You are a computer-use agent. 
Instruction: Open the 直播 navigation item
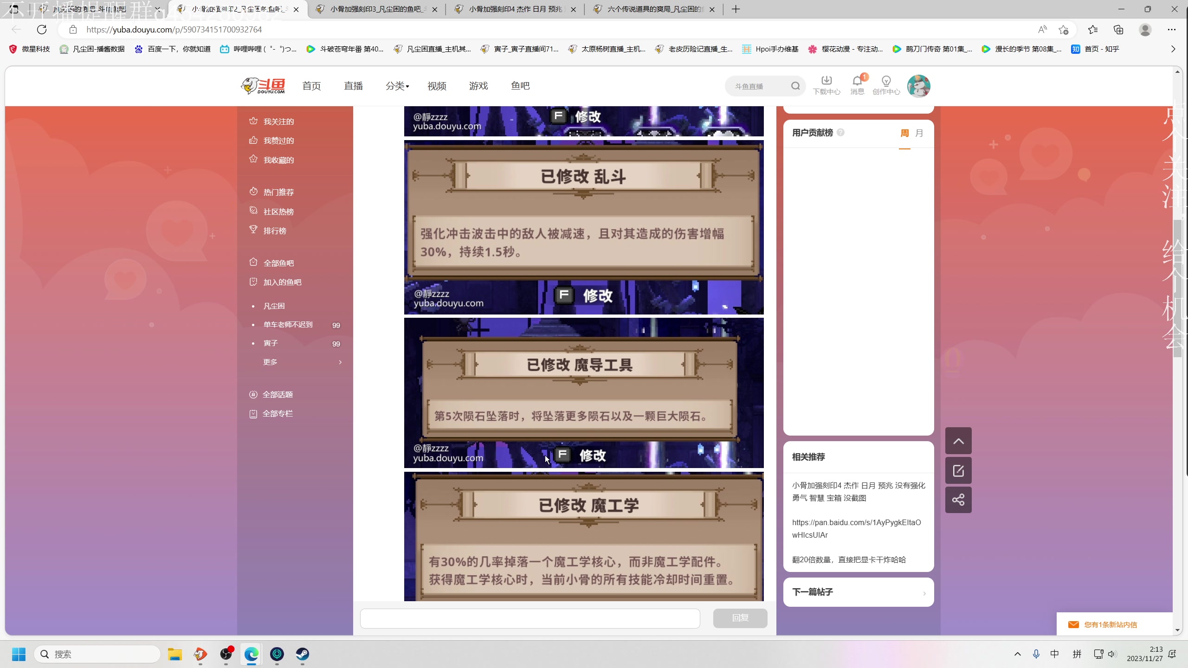(x=353, y=86)
